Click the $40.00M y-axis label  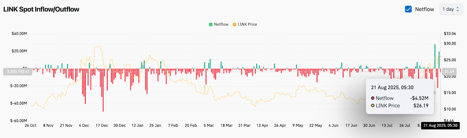pyautogui.click(x=19, y=34)
